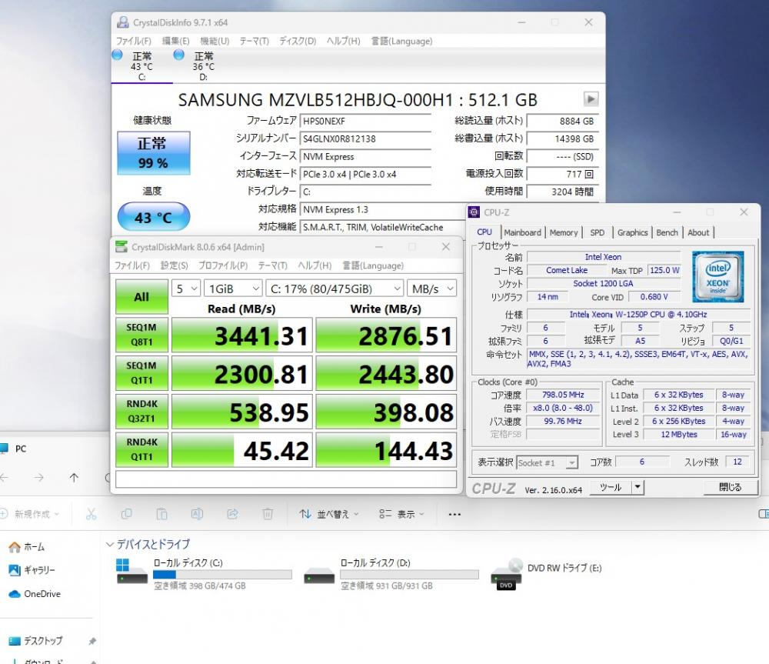Viewport: 769px width, 664px height.
Task: Run the SEQ1M Q8T1 test
Action: pos(141,335)
